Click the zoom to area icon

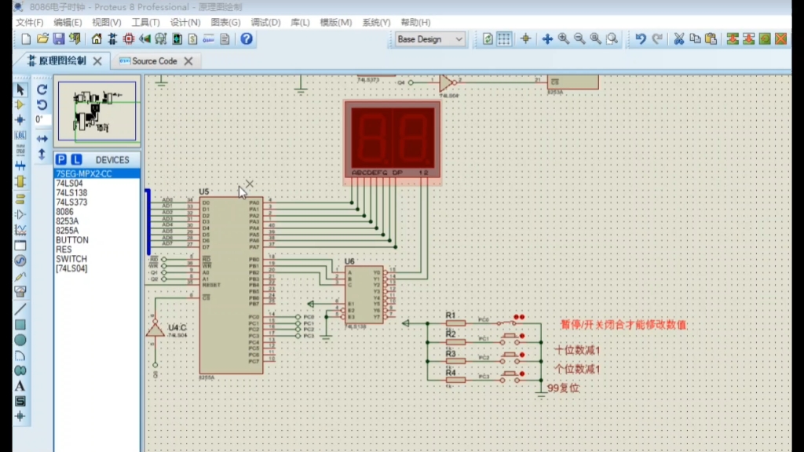[612, 39]
